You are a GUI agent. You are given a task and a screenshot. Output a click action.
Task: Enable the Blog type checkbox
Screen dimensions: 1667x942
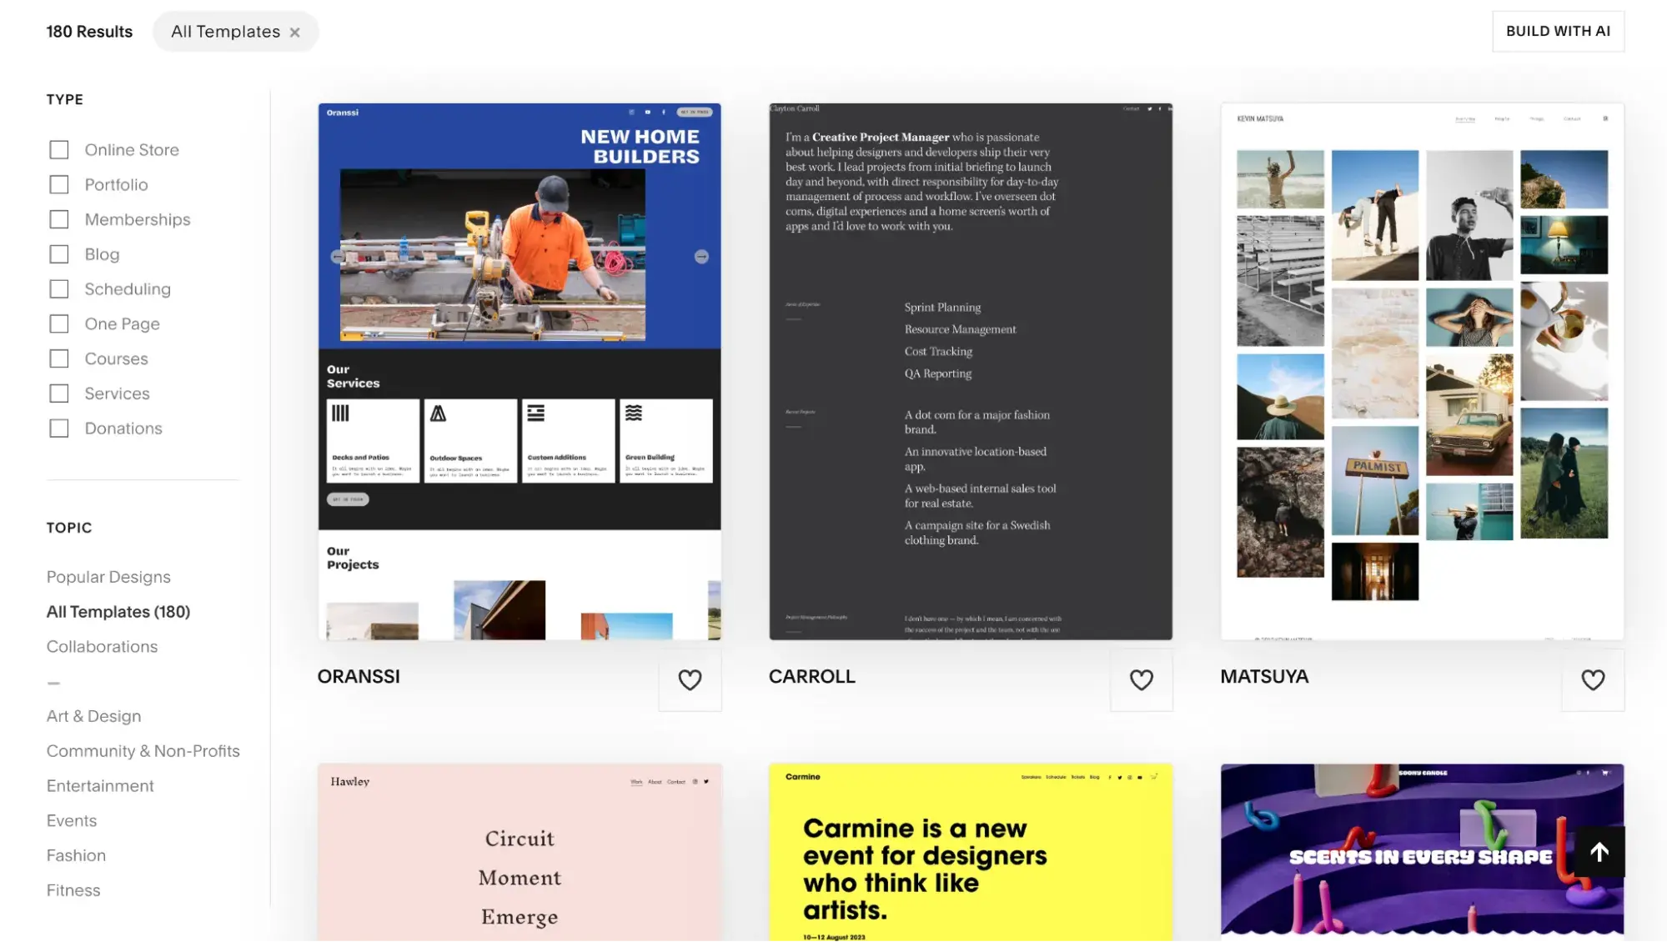[58, 254]
